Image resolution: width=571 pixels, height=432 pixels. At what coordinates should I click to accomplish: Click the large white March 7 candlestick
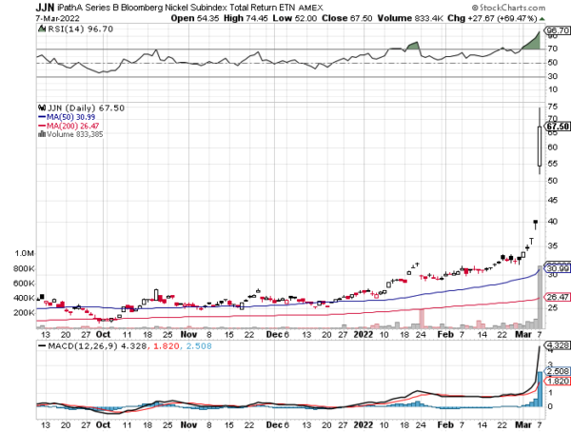(540, 147)
